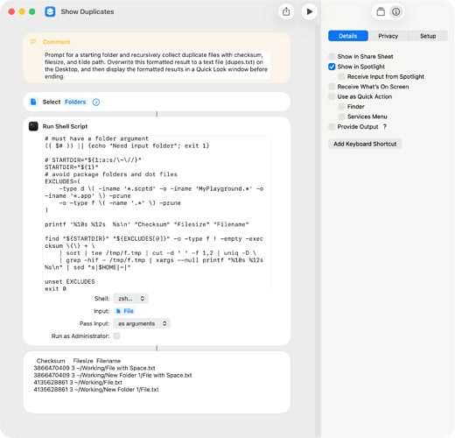The height and width of the screenshot is (438, 455).
Task: Click the Comment action note icon
Action: coord(33,42)
